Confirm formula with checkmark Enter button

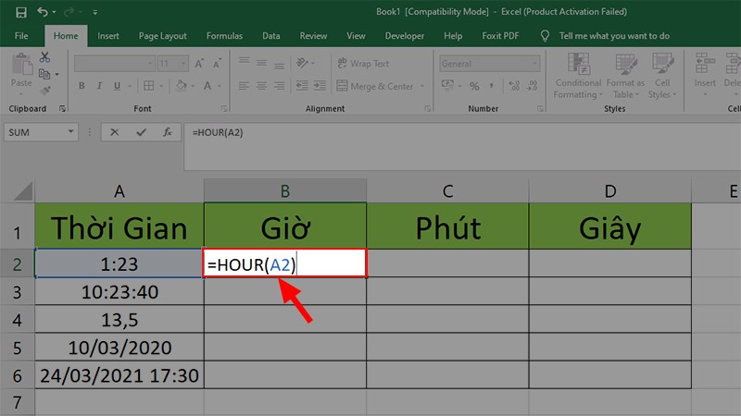tap(141, 132)
